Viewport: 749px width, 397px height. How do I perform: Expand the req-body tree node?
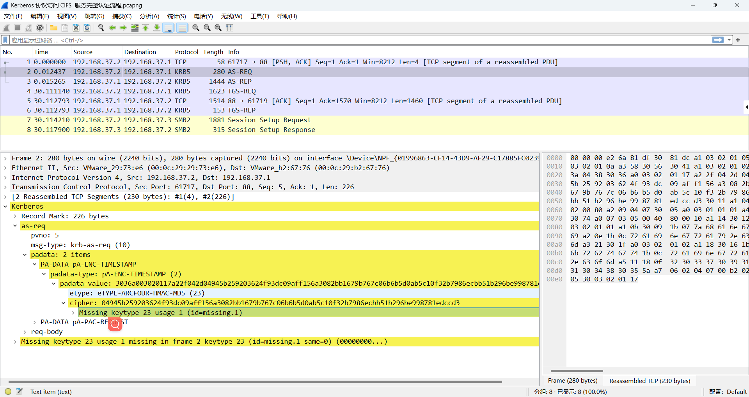coord(25,332)
